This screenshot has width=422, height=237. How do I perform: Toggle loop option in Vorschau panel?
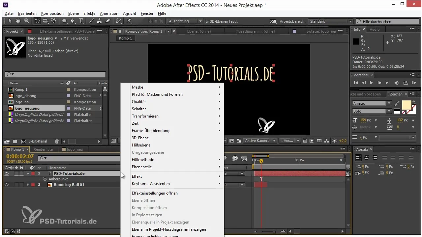point(406,83)
